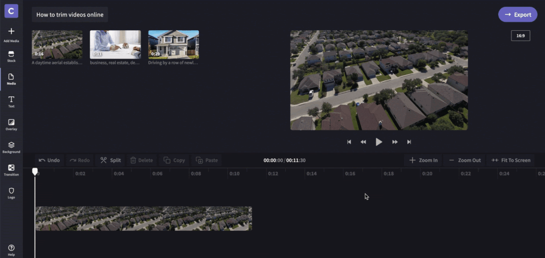Split the clip with the scissors tool
Viewport: 545px width, 258px height.
coord(111,160)
